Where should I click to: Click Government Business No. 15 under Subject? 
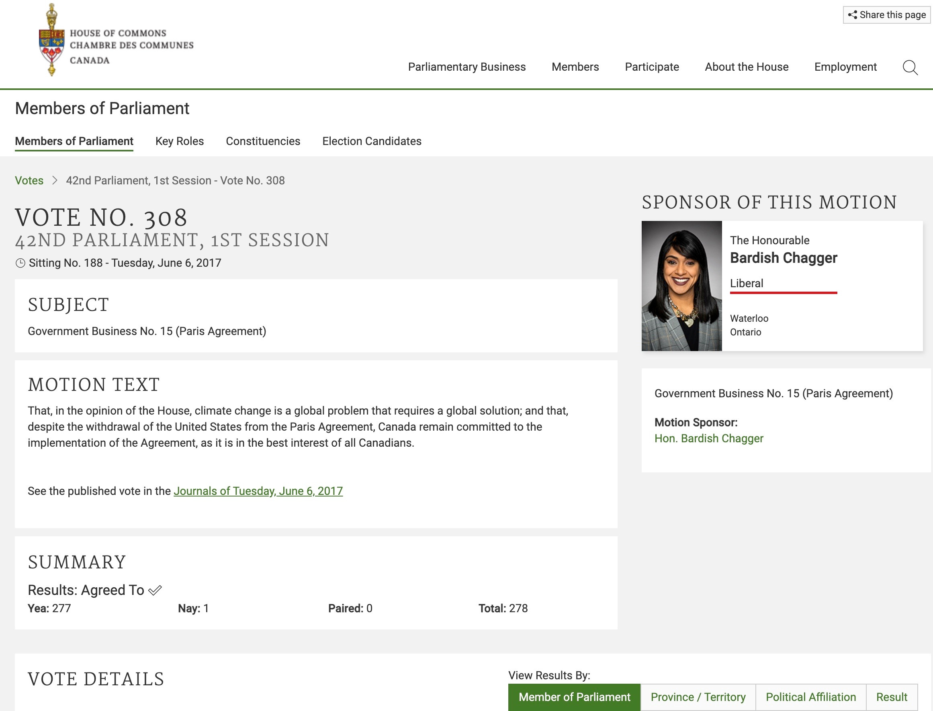click(147, 331)
